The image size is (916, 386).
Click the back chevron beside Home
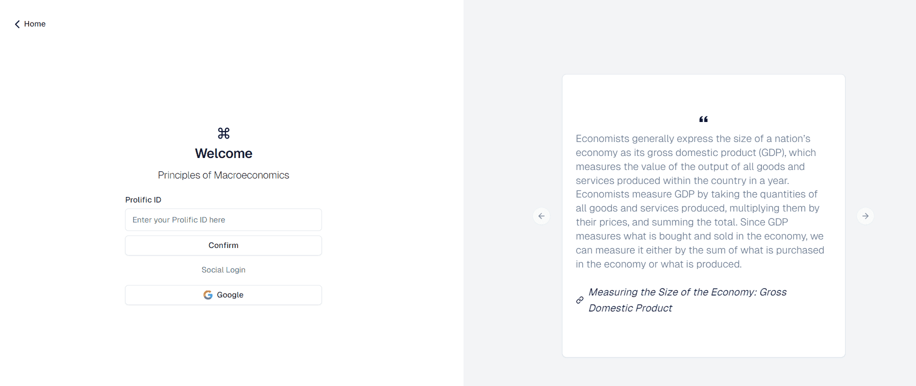pyautogui.click(x=17, y=24)
